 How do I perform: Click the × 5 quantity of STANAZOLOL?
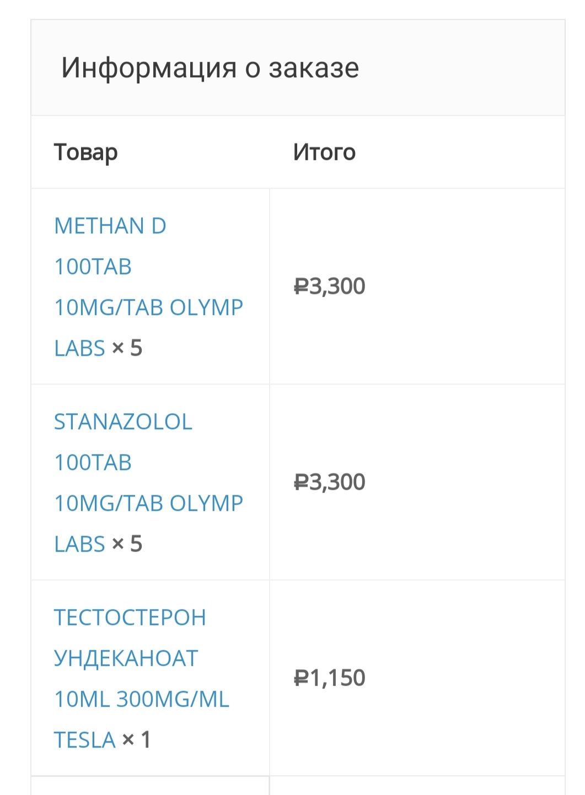click(x=127, y=544)
